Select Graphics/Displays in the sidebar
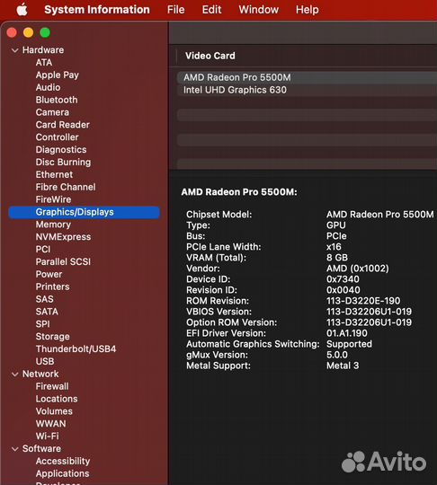Image resolution: width=437 pixels, height=485 pixels. tap(85, 212)
